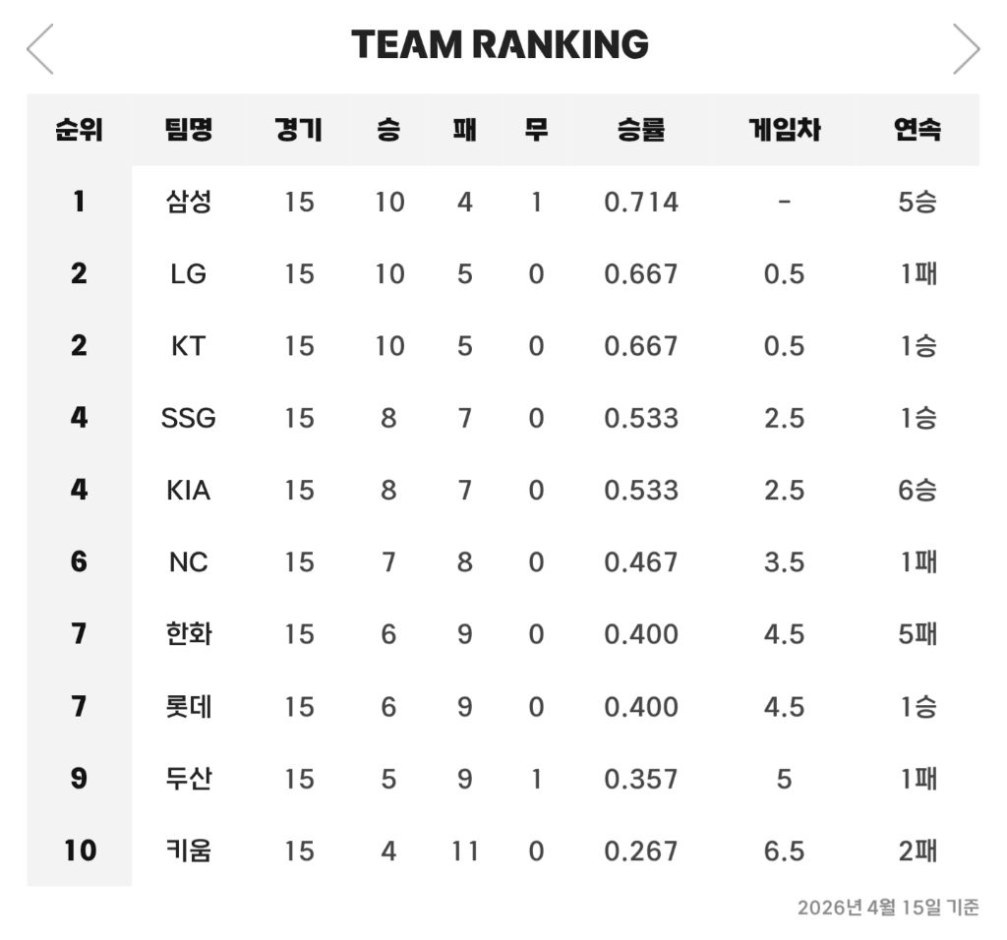The height and width of the screenshot is (940, 1007).
Task: Sort by the 승률 column header
Action: click(641, 129)
